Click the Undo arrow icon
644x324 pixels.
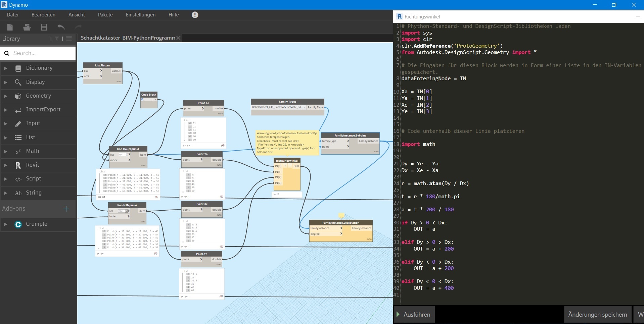point(61,27)
